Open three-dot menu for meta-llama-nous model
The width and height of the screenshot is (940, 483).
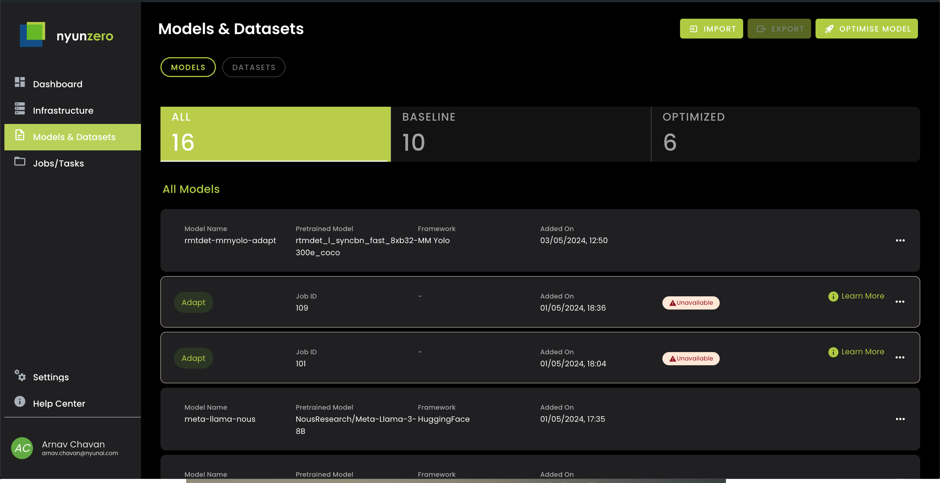pyautogui.click(x=900, y=419)
